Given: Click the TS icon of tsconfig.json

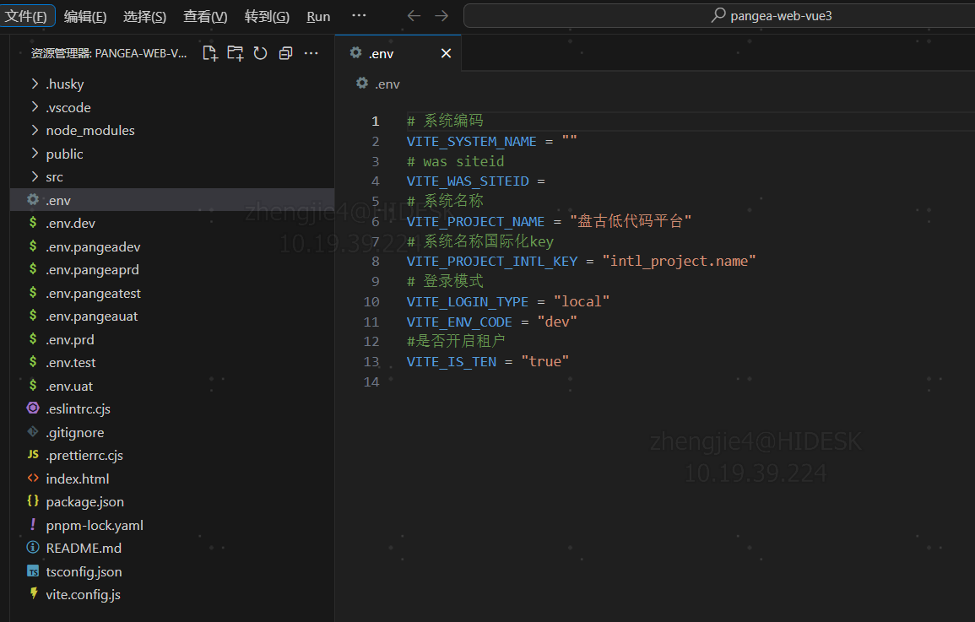Looking at the screenshot, I should (x=33, y=571).
